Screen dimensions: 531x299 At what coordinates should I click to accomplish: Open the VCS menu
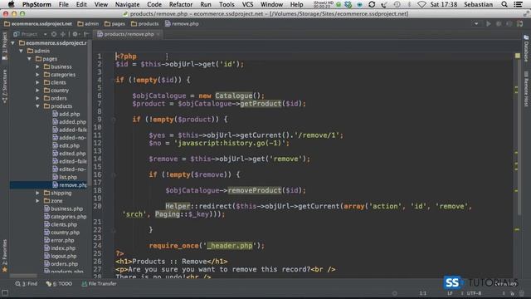[x=247, y=4]
